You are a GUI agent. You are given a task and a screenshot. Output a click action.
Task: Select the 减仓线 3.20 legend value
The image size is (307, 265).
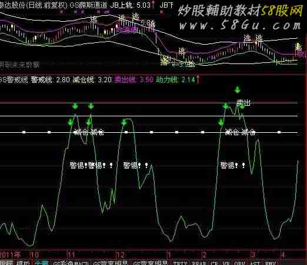(92, 80)
